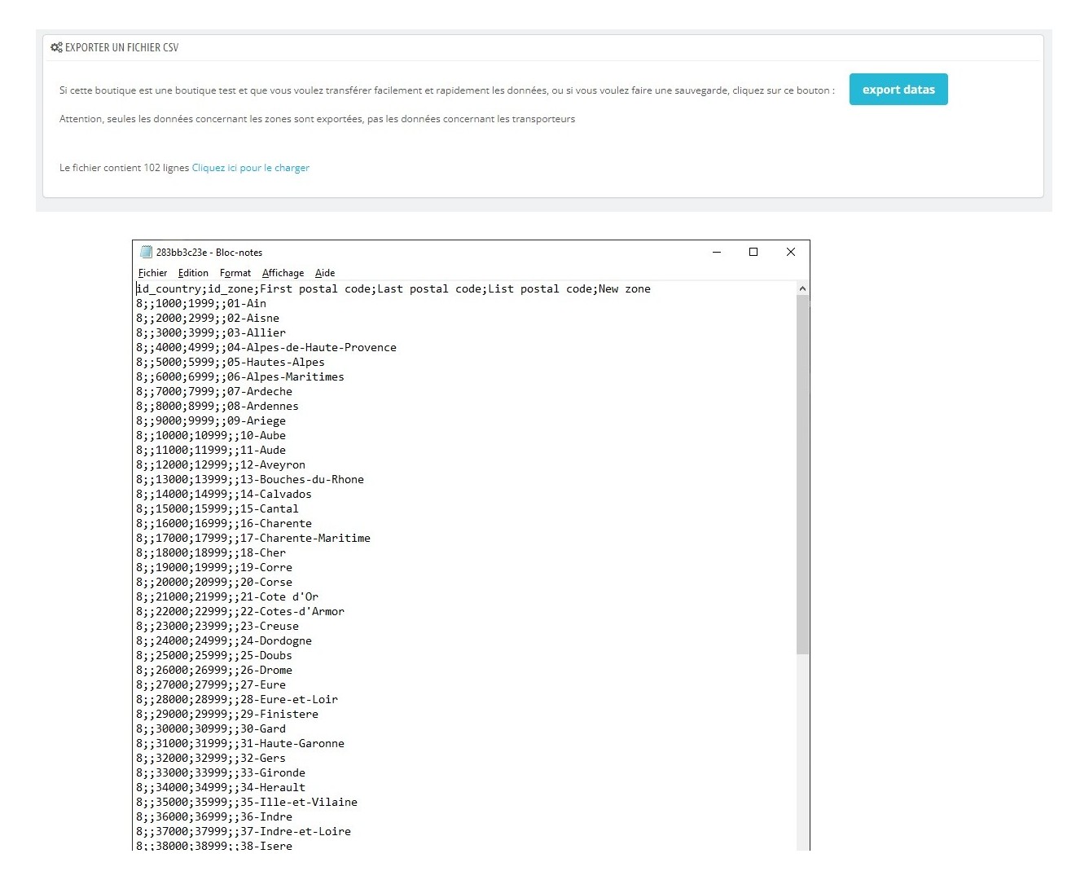Click the line 16-Charente
Screen dimensions: 1089x880
pos(224,524)
